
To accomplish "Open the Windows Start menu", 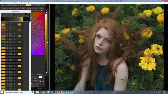I will pos(2,92).
